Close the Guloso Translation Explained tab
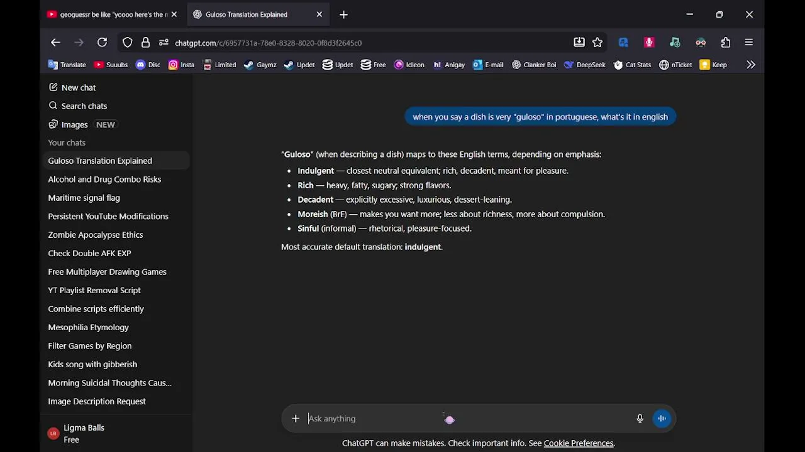 [319, 14]
